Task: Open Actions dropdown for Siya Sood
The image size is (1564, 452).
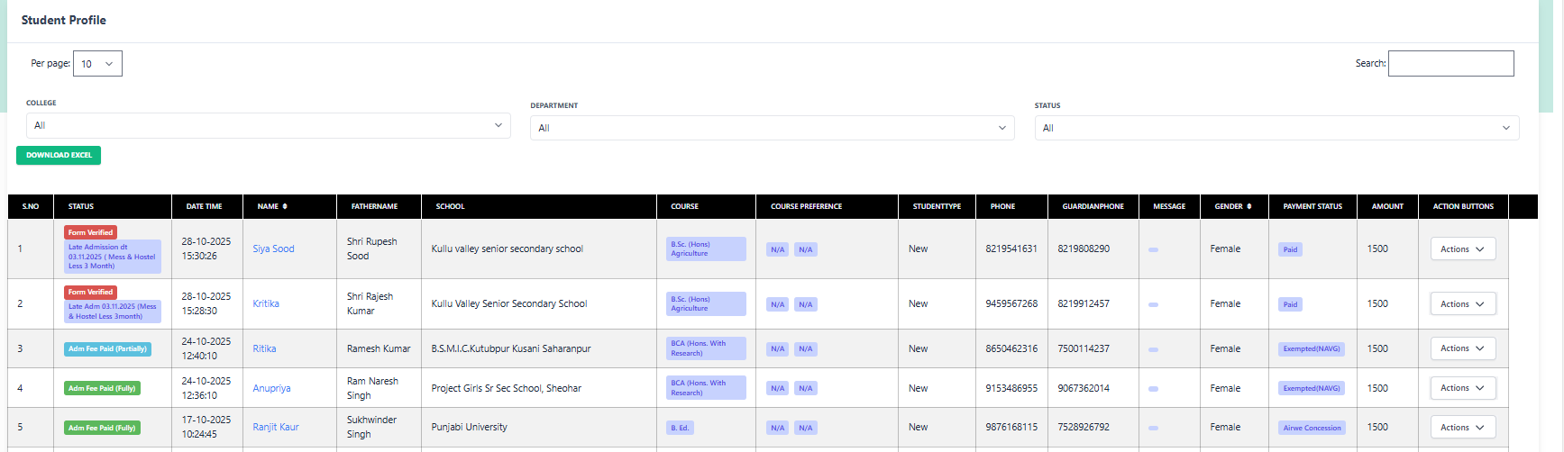Action: (1463, 249)
